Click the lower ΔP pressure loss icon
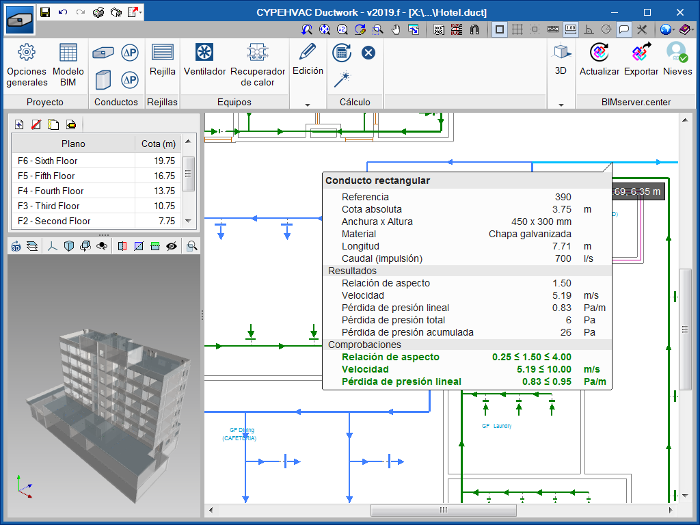 (130, 80)
